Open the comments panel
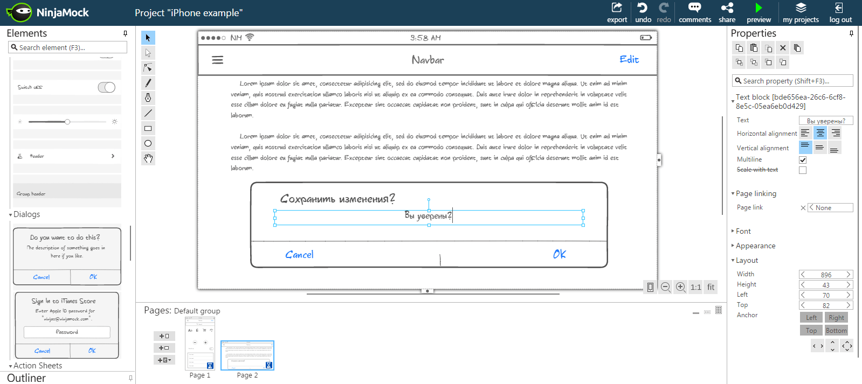This screenshot has width=862, height=384. click(x=695, y=12)
